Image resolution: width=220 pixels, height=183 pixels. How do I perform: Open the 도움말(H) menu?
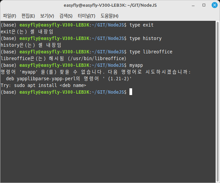point(109,16)
